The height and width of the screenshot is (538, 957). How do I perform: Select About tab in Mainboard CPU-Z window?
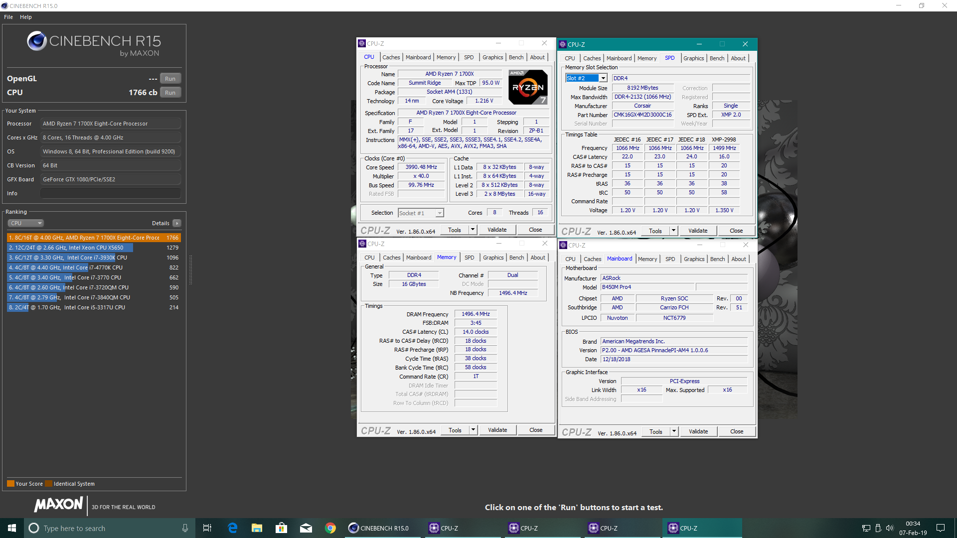pos(739,259)
